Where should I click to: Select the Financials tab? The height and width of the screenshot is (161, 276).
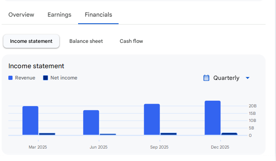pyautogui.click(x=99, y=15)
